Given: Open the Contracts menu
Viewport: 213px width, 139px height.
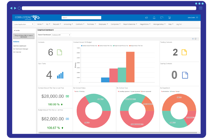Looking at the screenshot, I should (80, 24).
